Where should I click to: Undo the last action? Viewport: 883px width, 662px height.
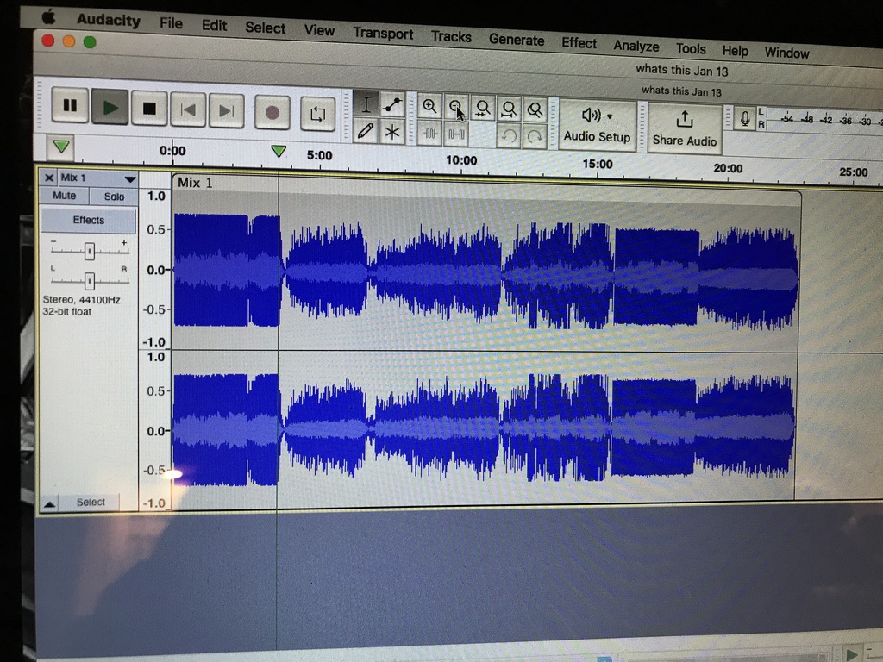tap(509, 137)
